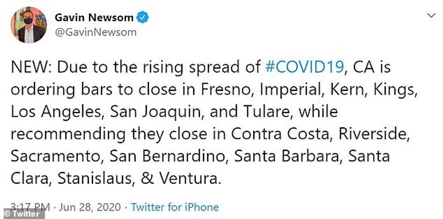This screenshot has width=443, height=219.
Task: Open Gavin Newsom's profile picture
Action: (x=28, y=25)
